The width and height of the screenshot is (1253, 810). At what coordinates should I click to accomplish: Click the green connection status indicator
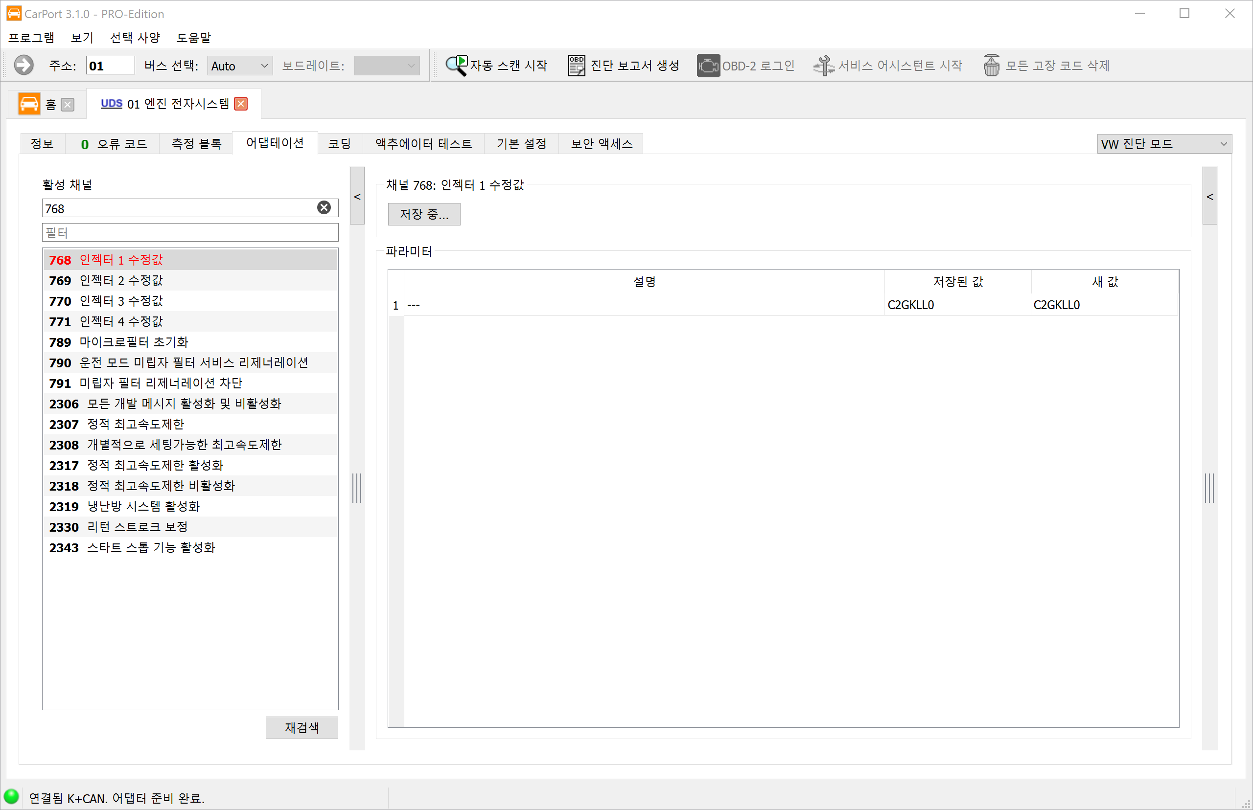click(x=11, y=797)
